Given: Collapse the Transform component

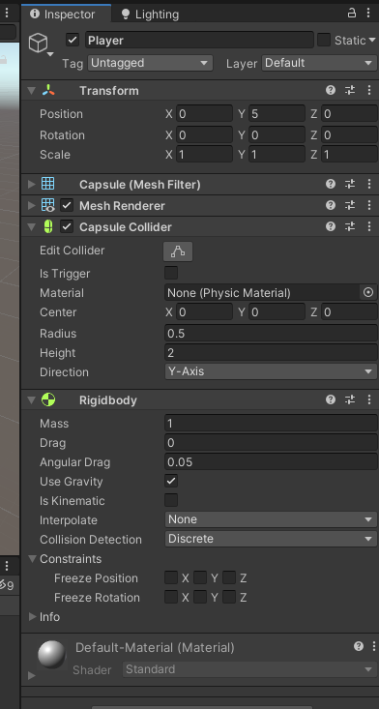Looking at the screenshot, I should (31, 91).
